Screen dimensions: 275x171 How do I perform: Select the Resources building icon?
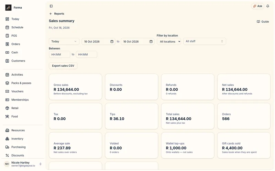coord(7,130)
